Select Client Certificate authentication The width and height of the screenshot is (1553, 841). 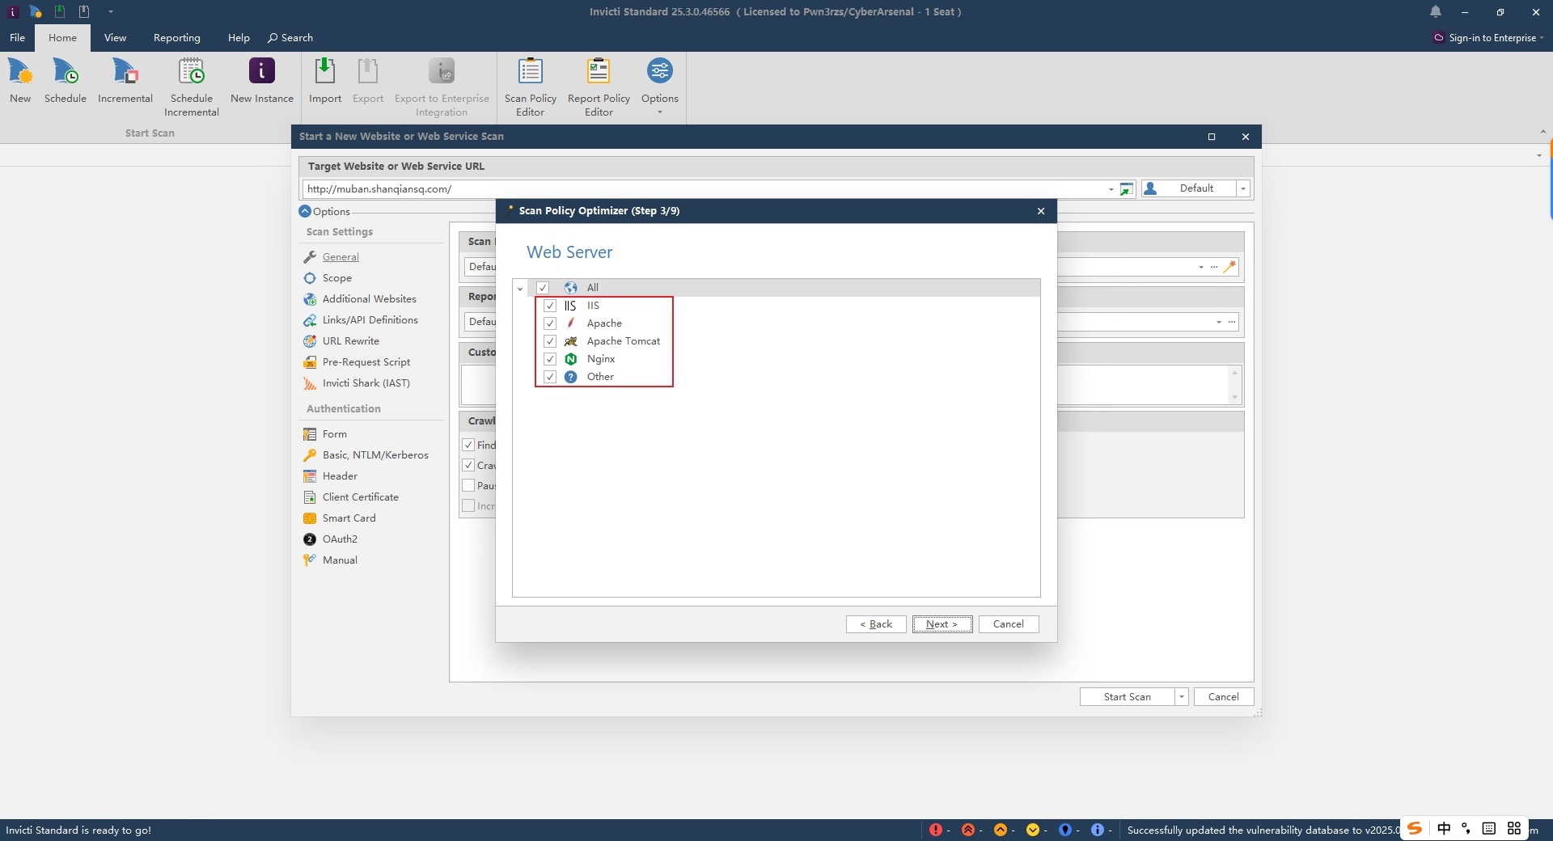(360, 497)
